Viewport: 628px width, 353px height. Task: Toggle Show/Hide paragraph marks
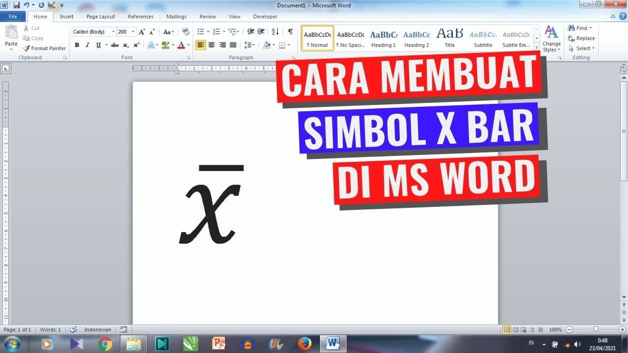[x=290, y=32]
